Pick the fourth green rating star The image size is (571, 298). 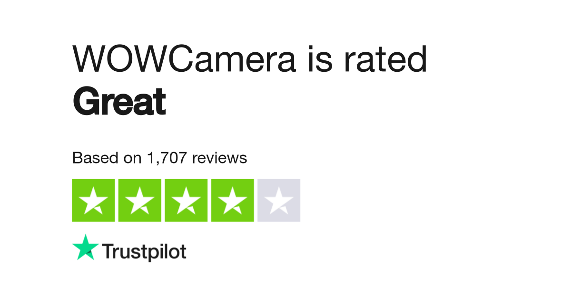232,200
